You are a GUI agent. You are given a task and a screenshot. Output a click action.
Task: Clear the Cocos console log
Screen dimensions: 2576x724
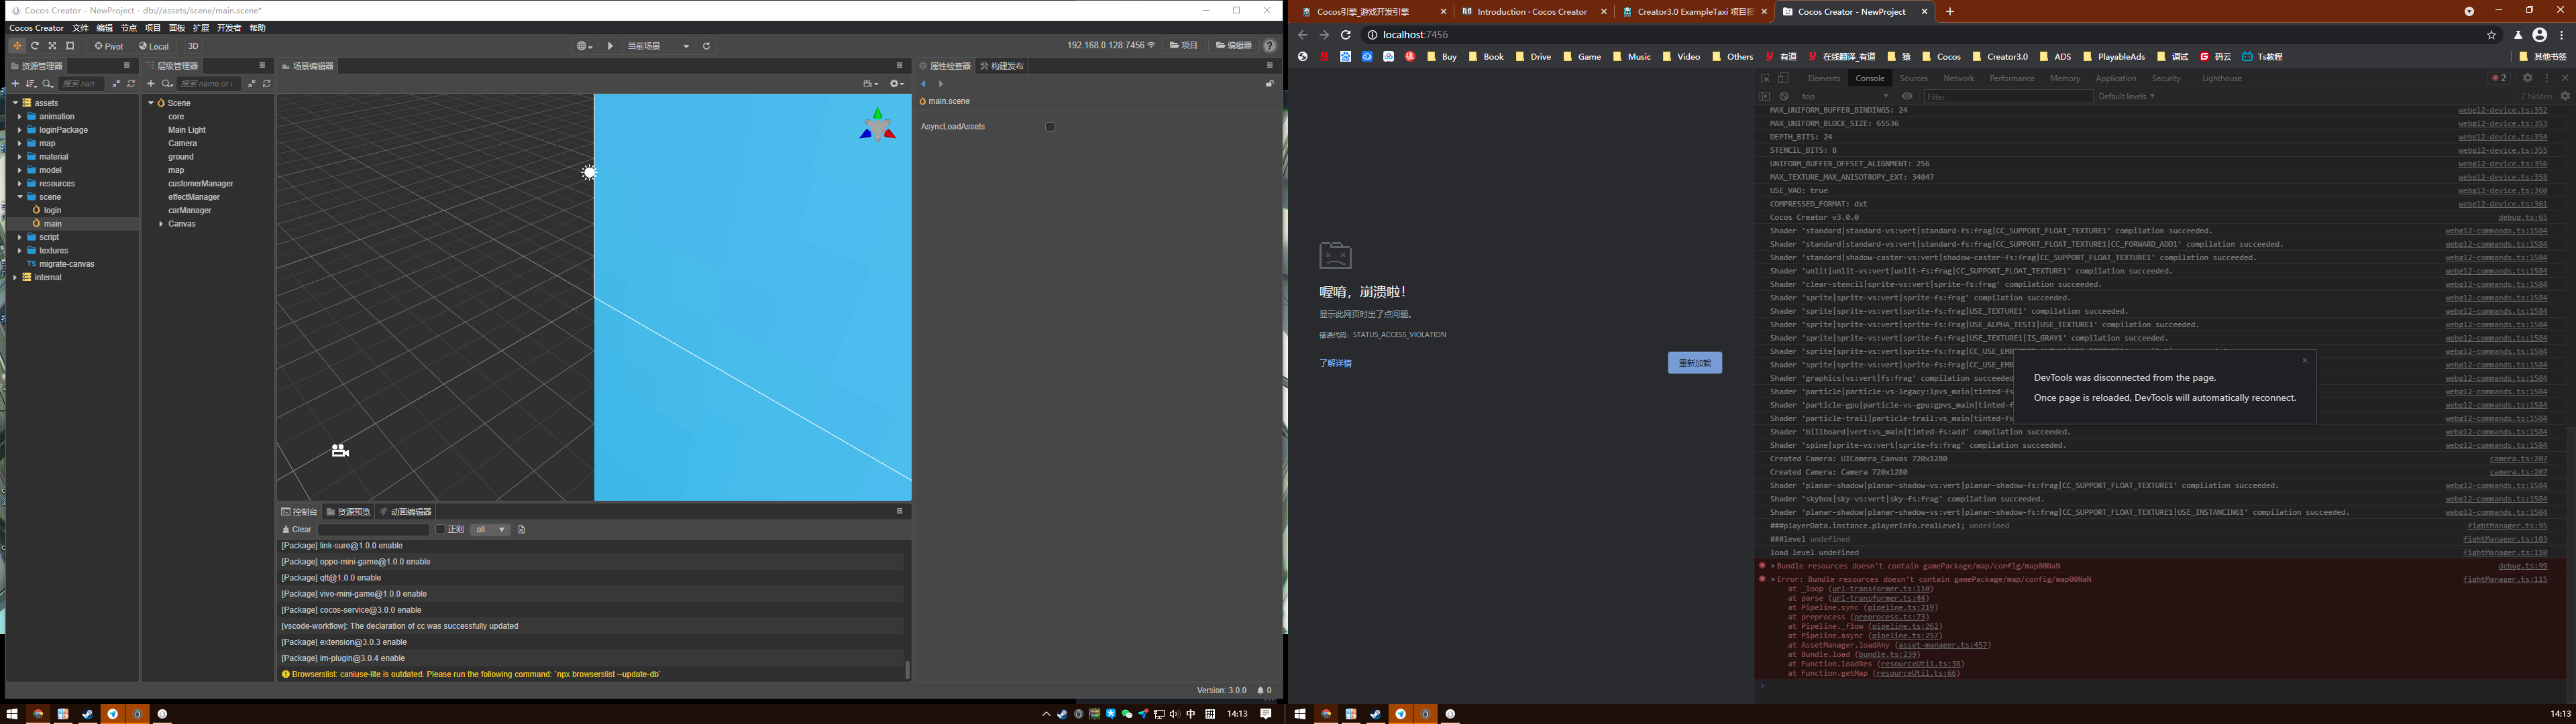click(x=297, y=530)
